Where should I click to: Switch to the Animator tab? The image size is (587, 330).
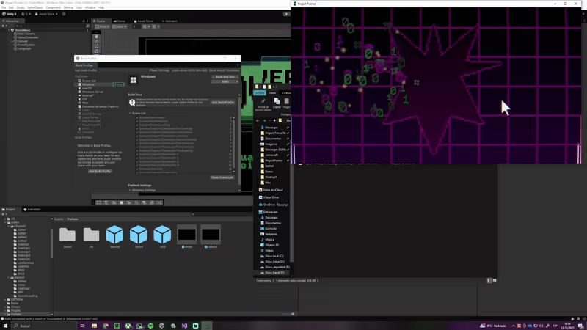click(169, 21)
